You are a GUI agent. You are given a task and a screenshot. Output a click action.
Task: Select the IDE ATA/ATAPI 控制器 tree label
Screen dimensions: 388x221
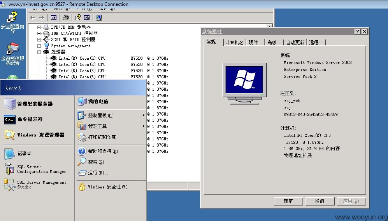click(74, 33)
